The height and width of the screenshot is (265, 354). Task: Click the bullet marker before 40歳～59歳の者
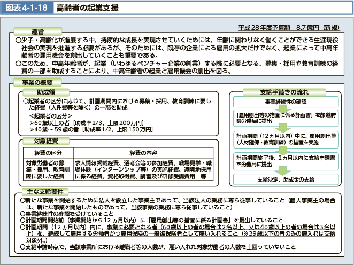32,130
